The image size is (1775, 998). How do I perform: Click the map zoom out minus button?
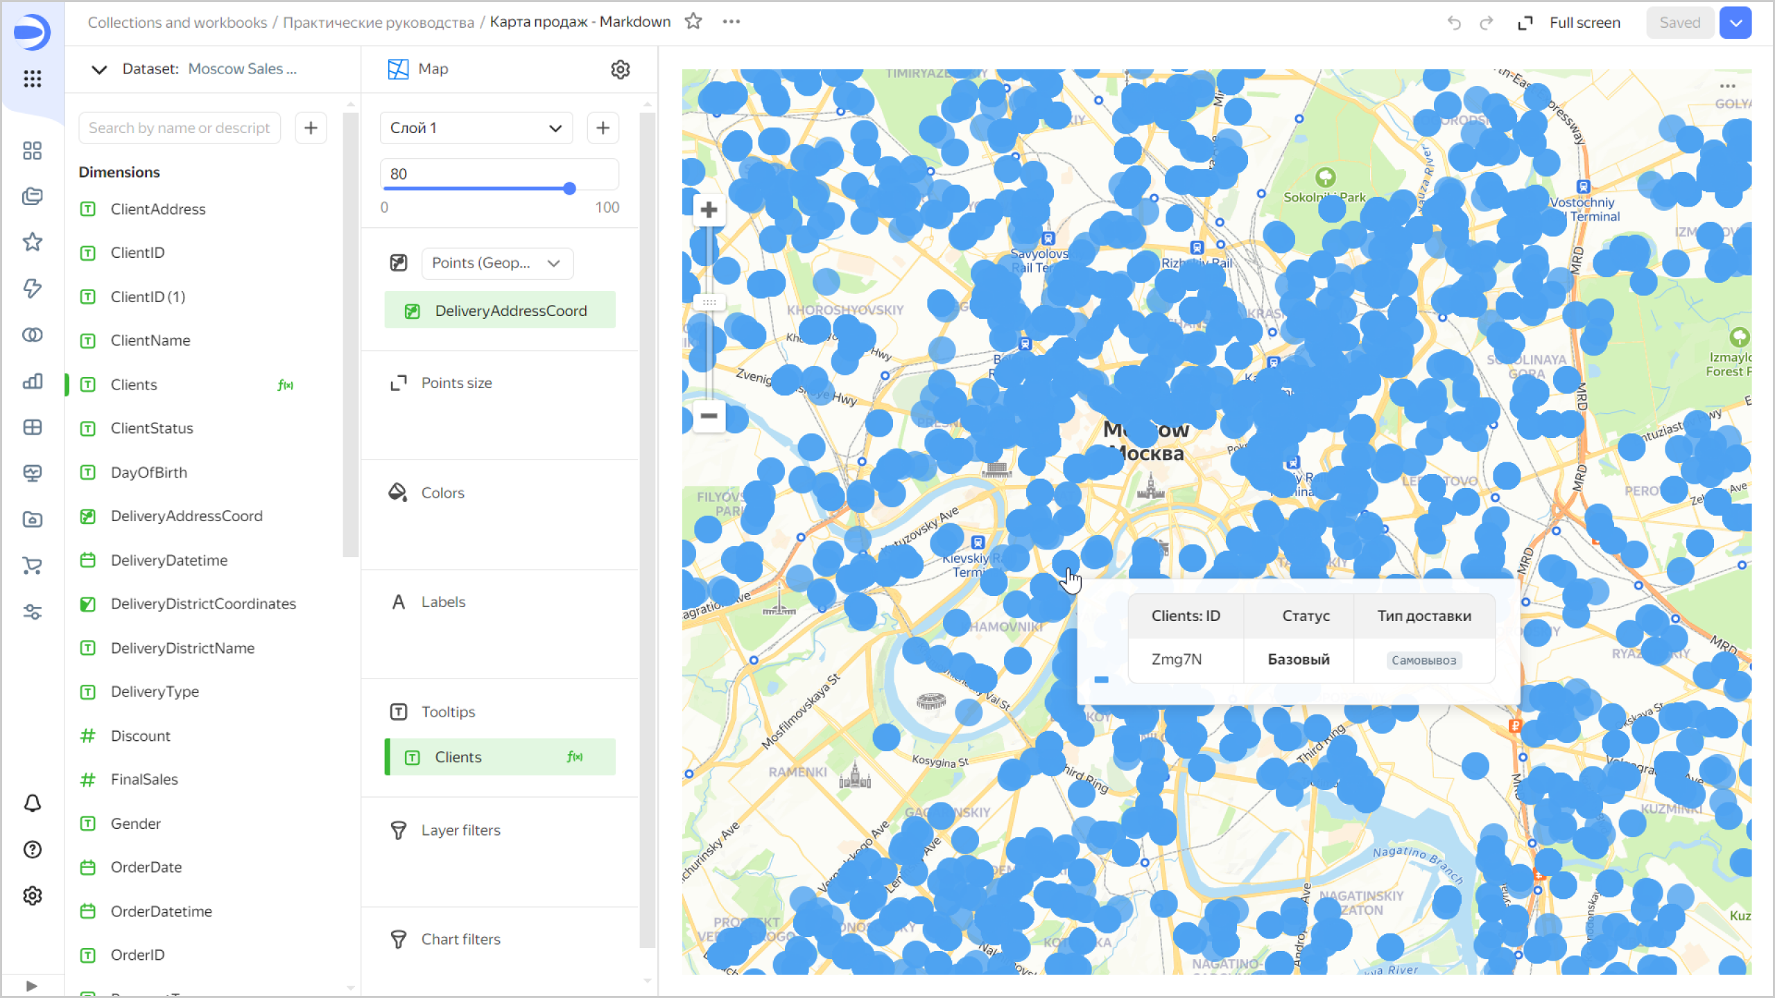[x=709, y=416]
